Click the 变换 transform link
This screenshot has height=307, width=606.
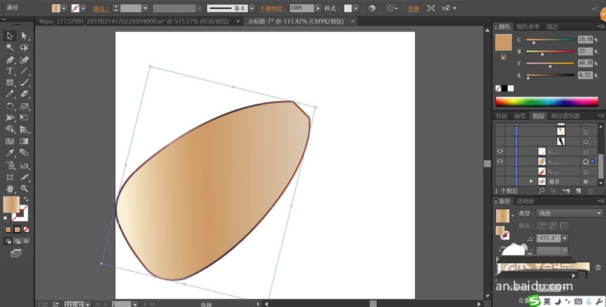(x=413, y=8)
